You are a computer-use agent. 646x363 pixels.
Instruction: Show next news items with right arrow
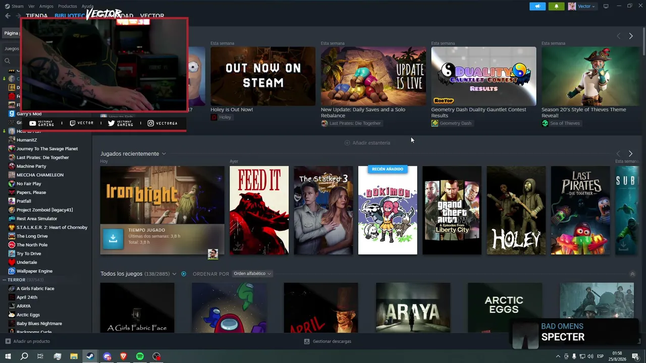630,36
